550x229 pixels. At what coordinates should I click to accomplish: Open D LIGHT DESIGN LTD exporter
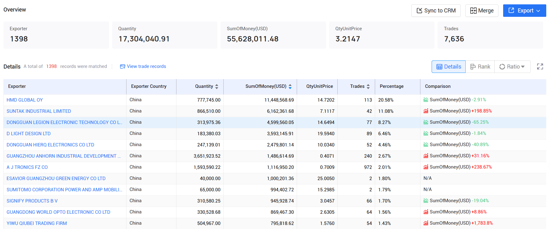tap(28, 134)
